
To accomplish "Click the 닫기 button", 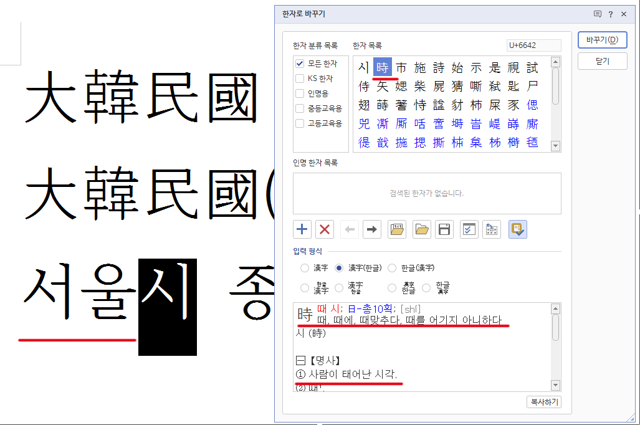I will coord(602,61).
